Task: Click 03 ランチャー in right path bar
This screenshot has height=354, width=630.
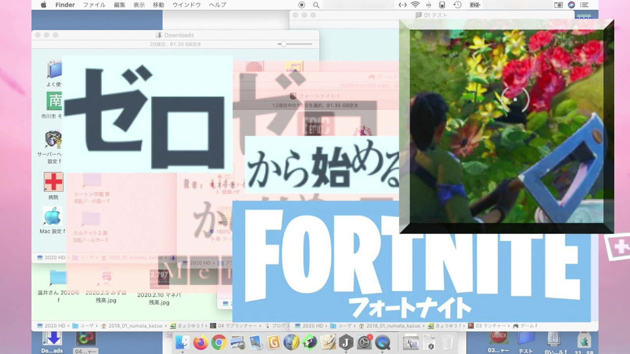Action: point(486,326)
